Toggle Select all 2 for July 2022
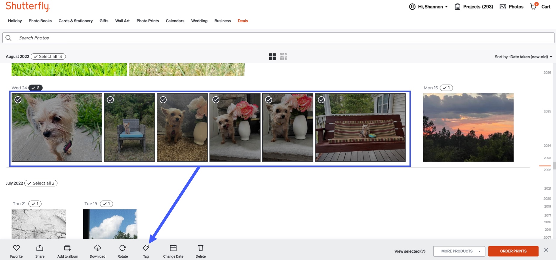Screen dimensions: 556x260 [x=41, y=183]
